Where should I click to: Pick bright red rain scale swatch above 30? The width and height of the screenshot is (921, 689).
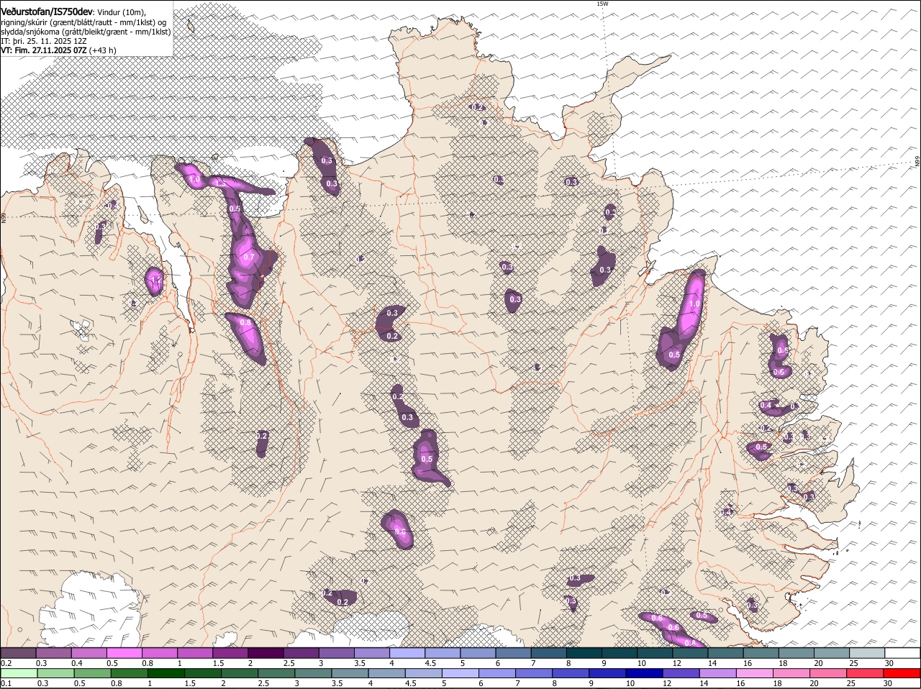902,673
